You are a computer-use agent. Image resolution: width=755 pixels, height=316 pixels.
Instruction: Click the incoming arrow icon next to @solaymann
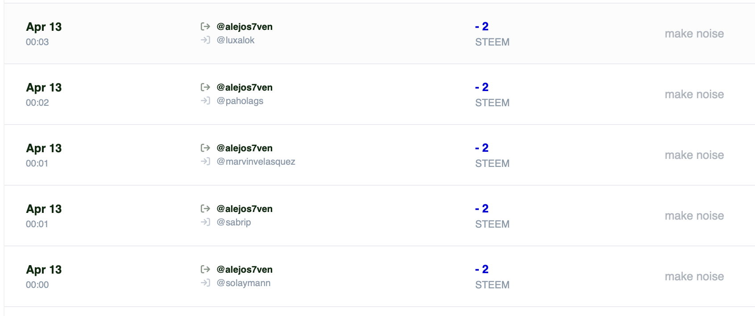(205, 283)
